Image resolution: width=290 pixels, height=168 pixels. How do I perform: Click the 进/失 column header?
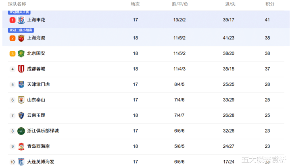(230, 4)
